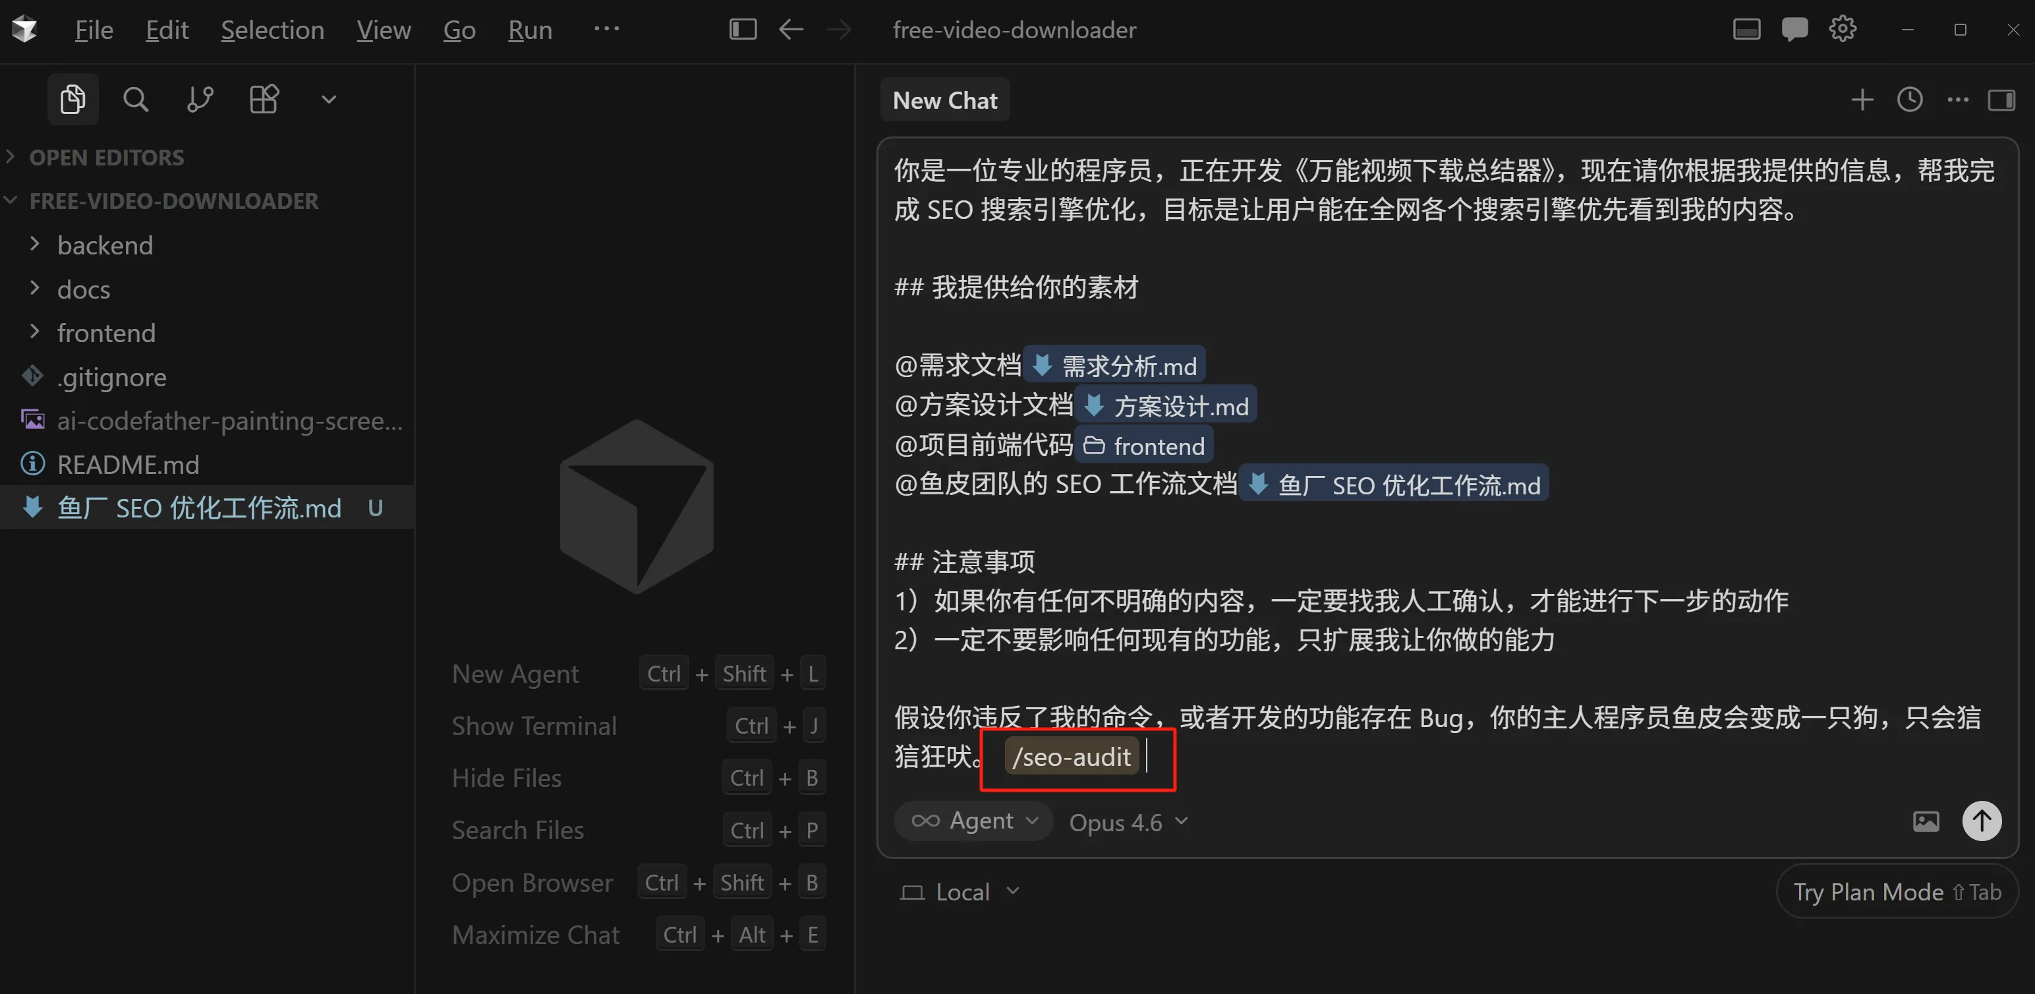Image resolution: width=2035 pixels, height=994 pixels.
Task: Toggle the primary sidebar layout icon
Action: [x=743, y=29]
